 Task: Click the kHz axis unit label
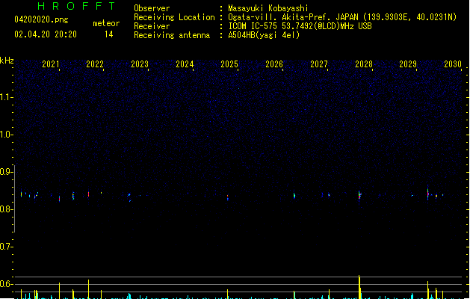pos(7,61)
